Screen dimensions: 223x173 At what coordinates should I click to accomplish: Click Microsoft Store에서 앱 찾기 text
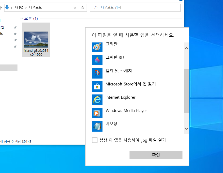131,84
